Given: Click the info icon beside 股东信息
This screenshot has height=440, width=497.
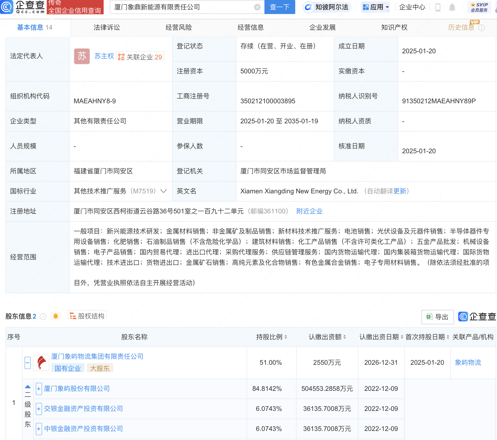Looking at the screenshot, I should click(x=43, y=317).
